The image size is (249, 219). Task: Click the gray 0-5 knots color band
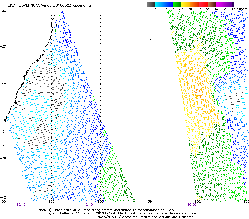point(151,4)
